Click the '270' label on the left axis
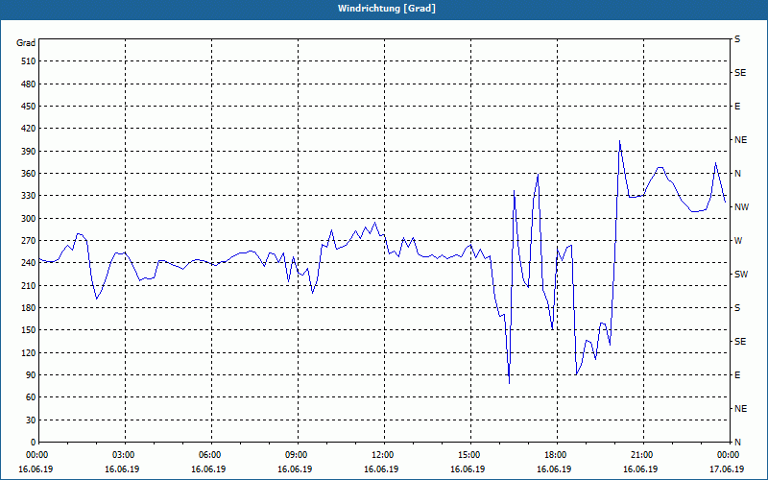Image resolution: width=768 pixels, height=480 pixels. [x=29, y=241]
